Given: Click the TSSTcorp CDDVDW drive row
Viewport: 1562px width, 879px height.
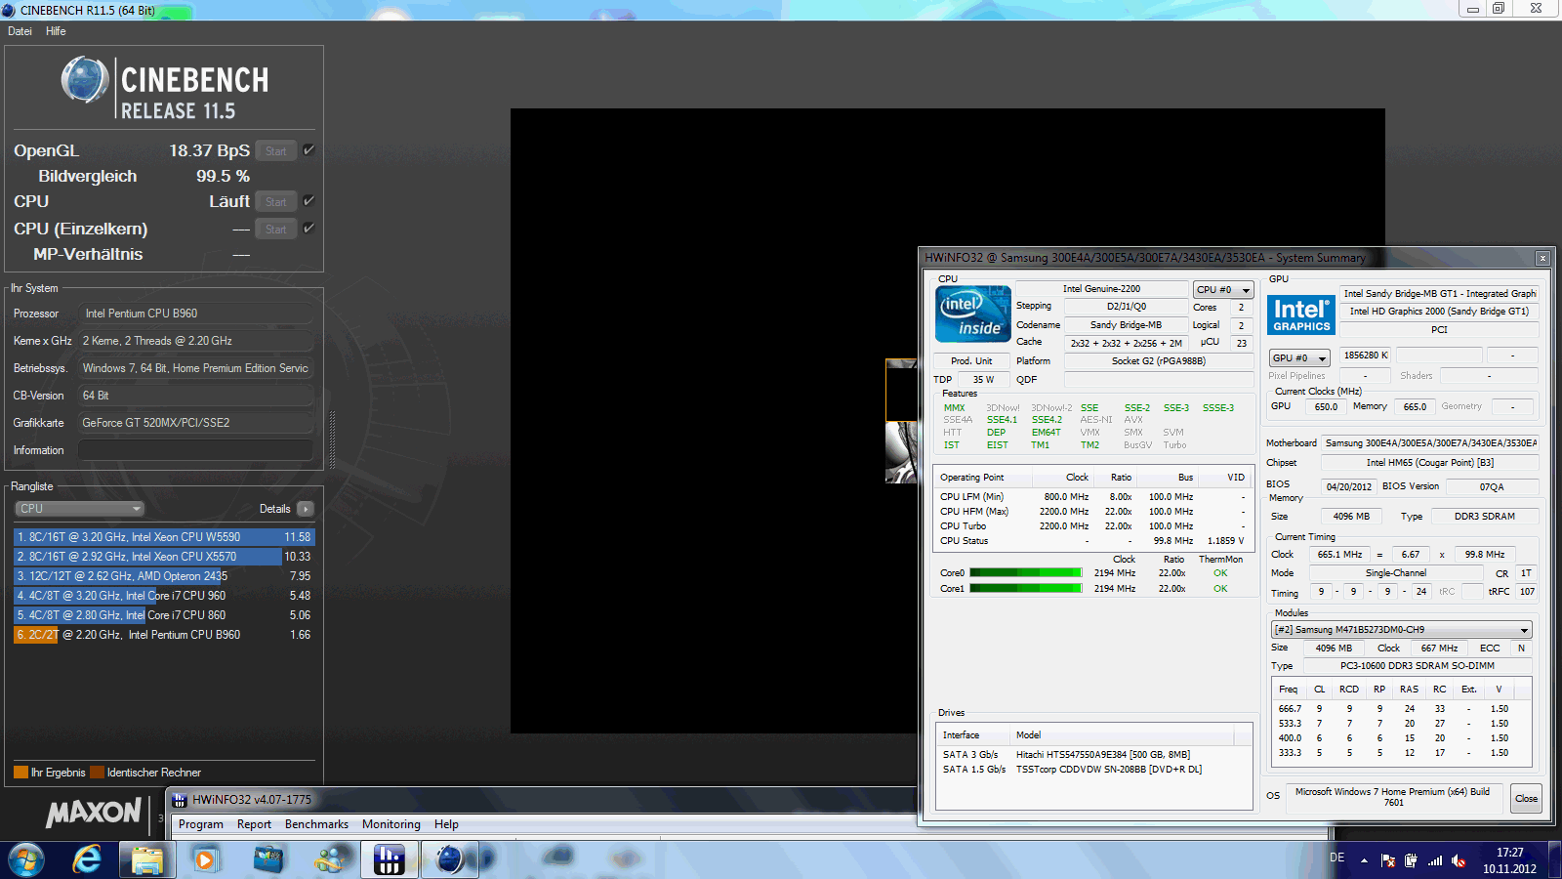Looking at the screenshot, I should 1093,770.
